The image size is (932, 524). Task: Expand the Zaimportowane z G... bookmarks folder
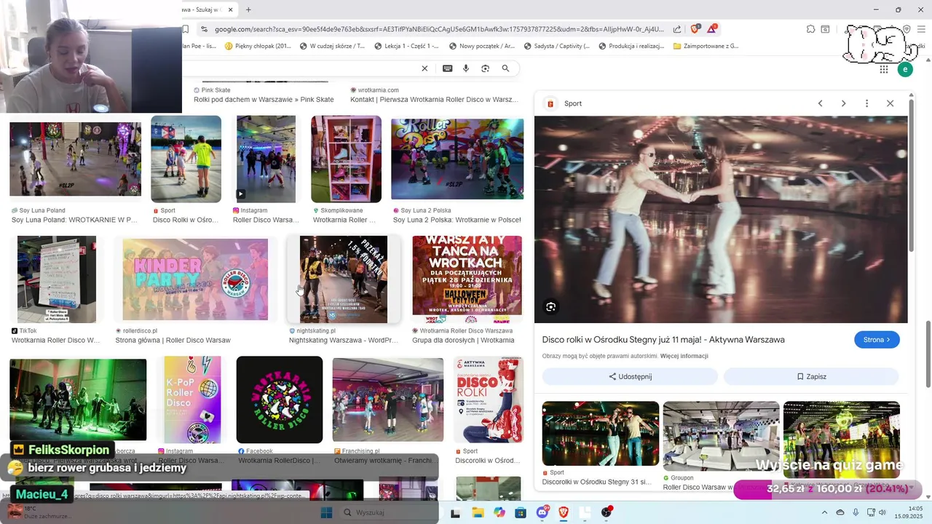coord(706,46)
